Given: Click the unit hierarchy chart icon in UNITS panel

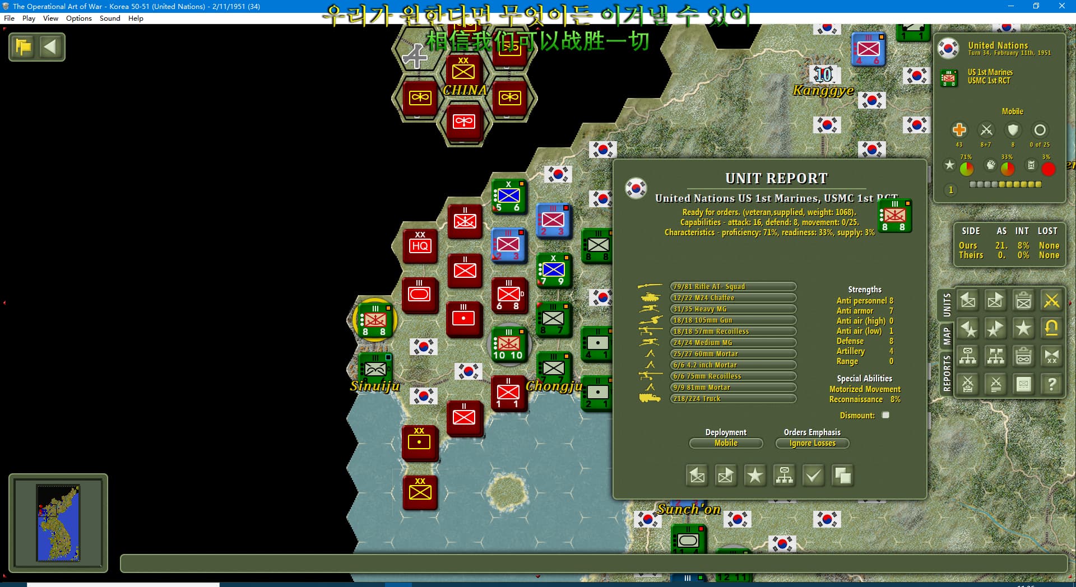Looking at the screenshot, I should (x=968, y=356).
